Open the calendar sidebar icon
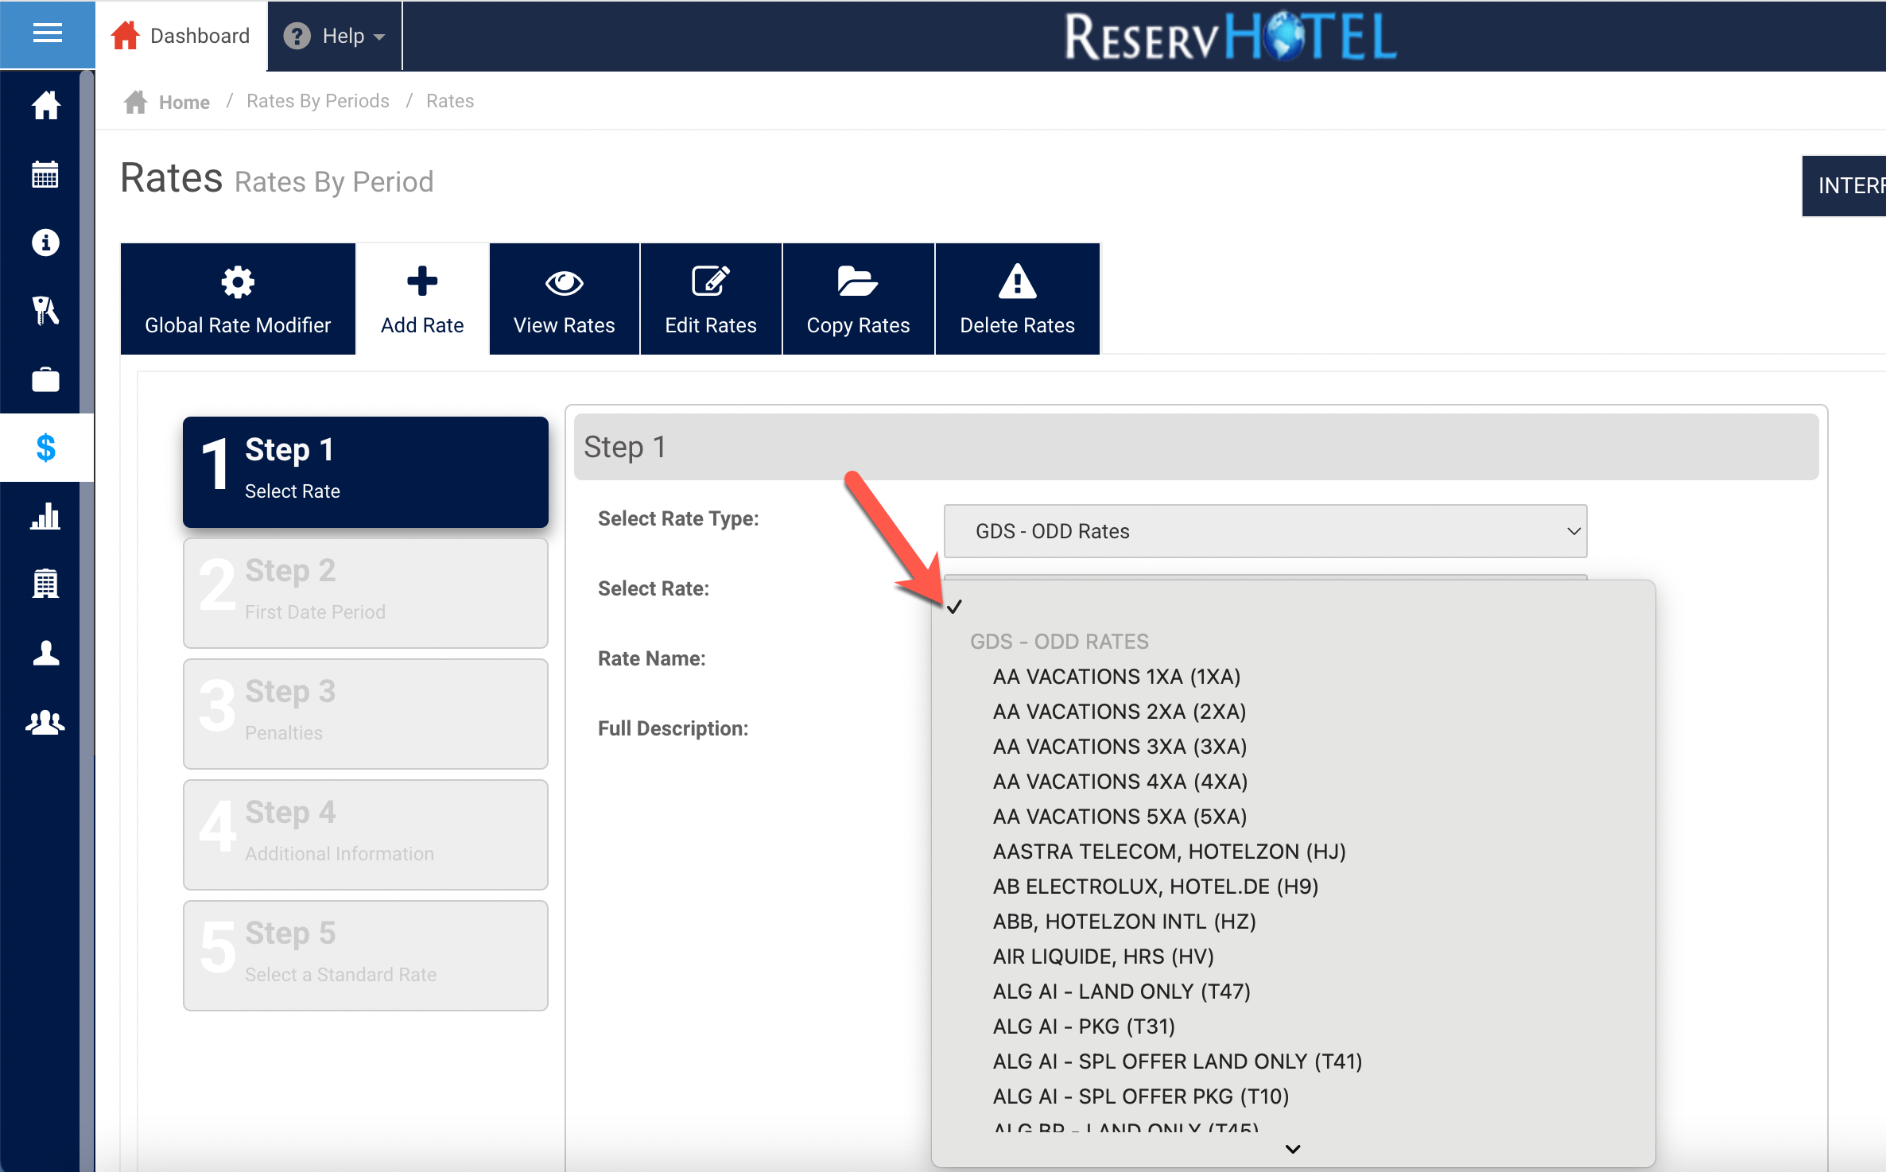 [45, 174]
